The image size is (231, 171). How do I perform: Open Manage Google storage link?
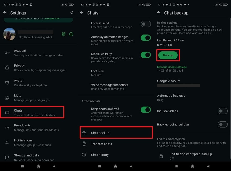[172, 67]
